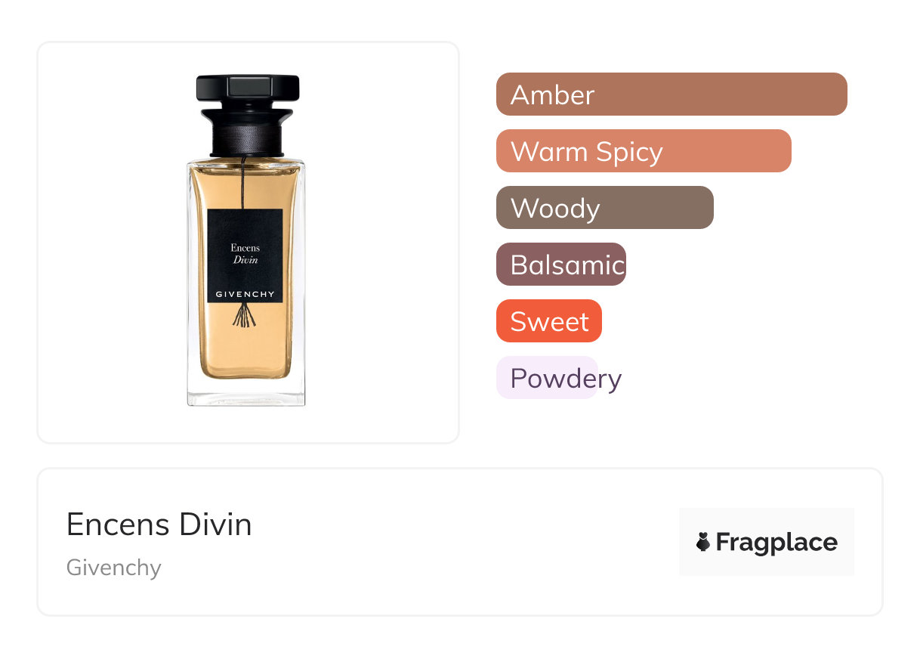This screenshot has height=653, width=920.
Task: Click the Fragplace perfume bottle logo icon
Action: (703, 542)
